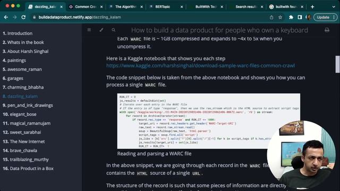This screenshot has height=191, width=340.
Task: Open chapter 13 The New Internet
Action: point(23,142)
